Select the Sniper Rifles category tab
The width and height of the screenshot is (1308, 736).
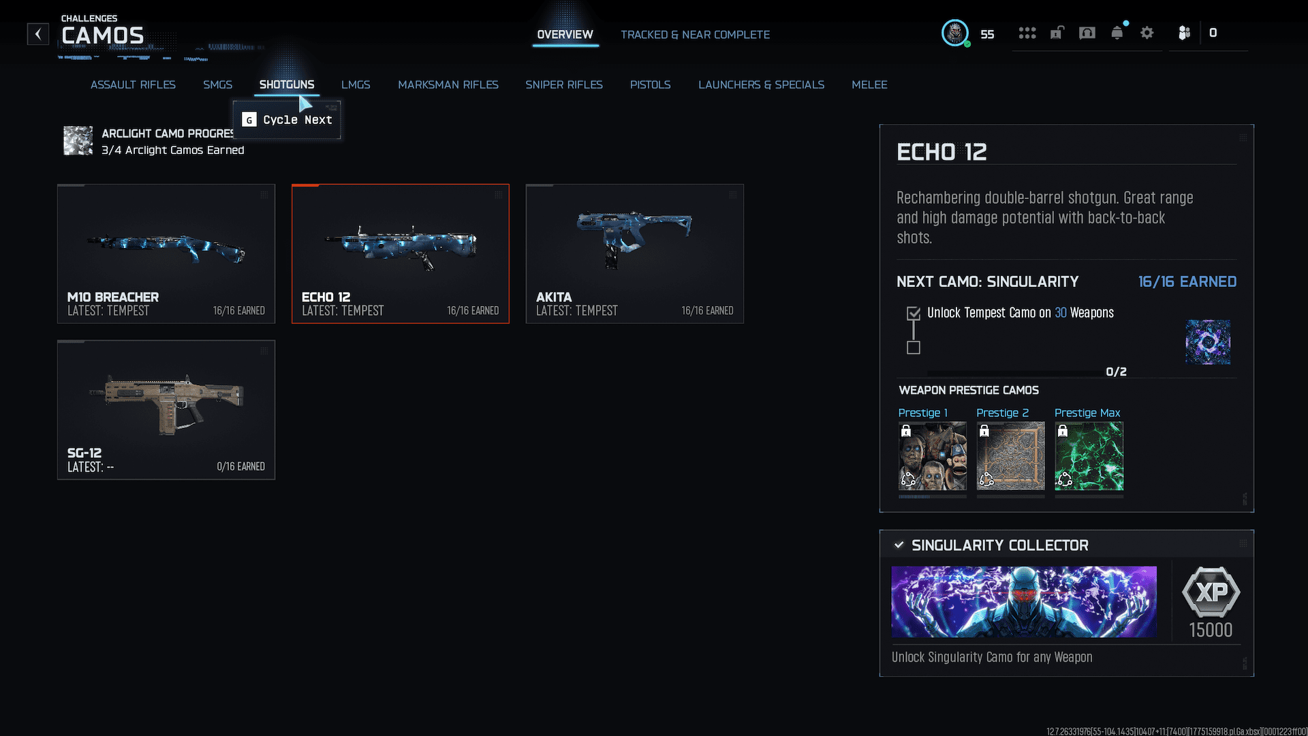coord(563,85)
